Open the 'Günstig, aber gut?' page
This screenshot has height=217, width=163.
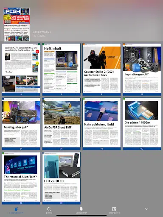pyautogui.click(x=21, y=124)
